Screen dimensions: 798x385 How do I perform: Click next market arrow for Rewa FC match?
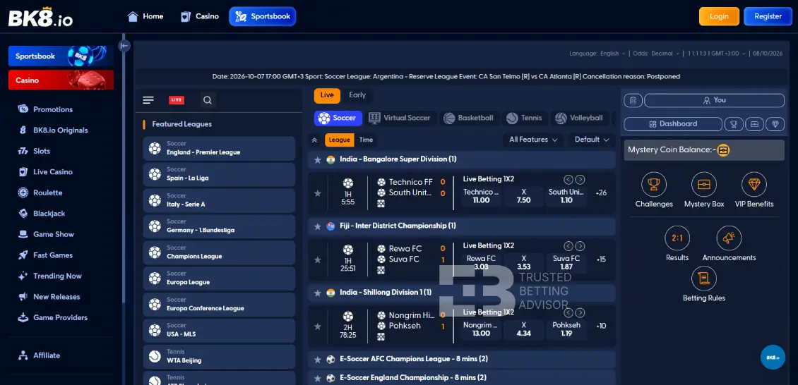point(580,246)
